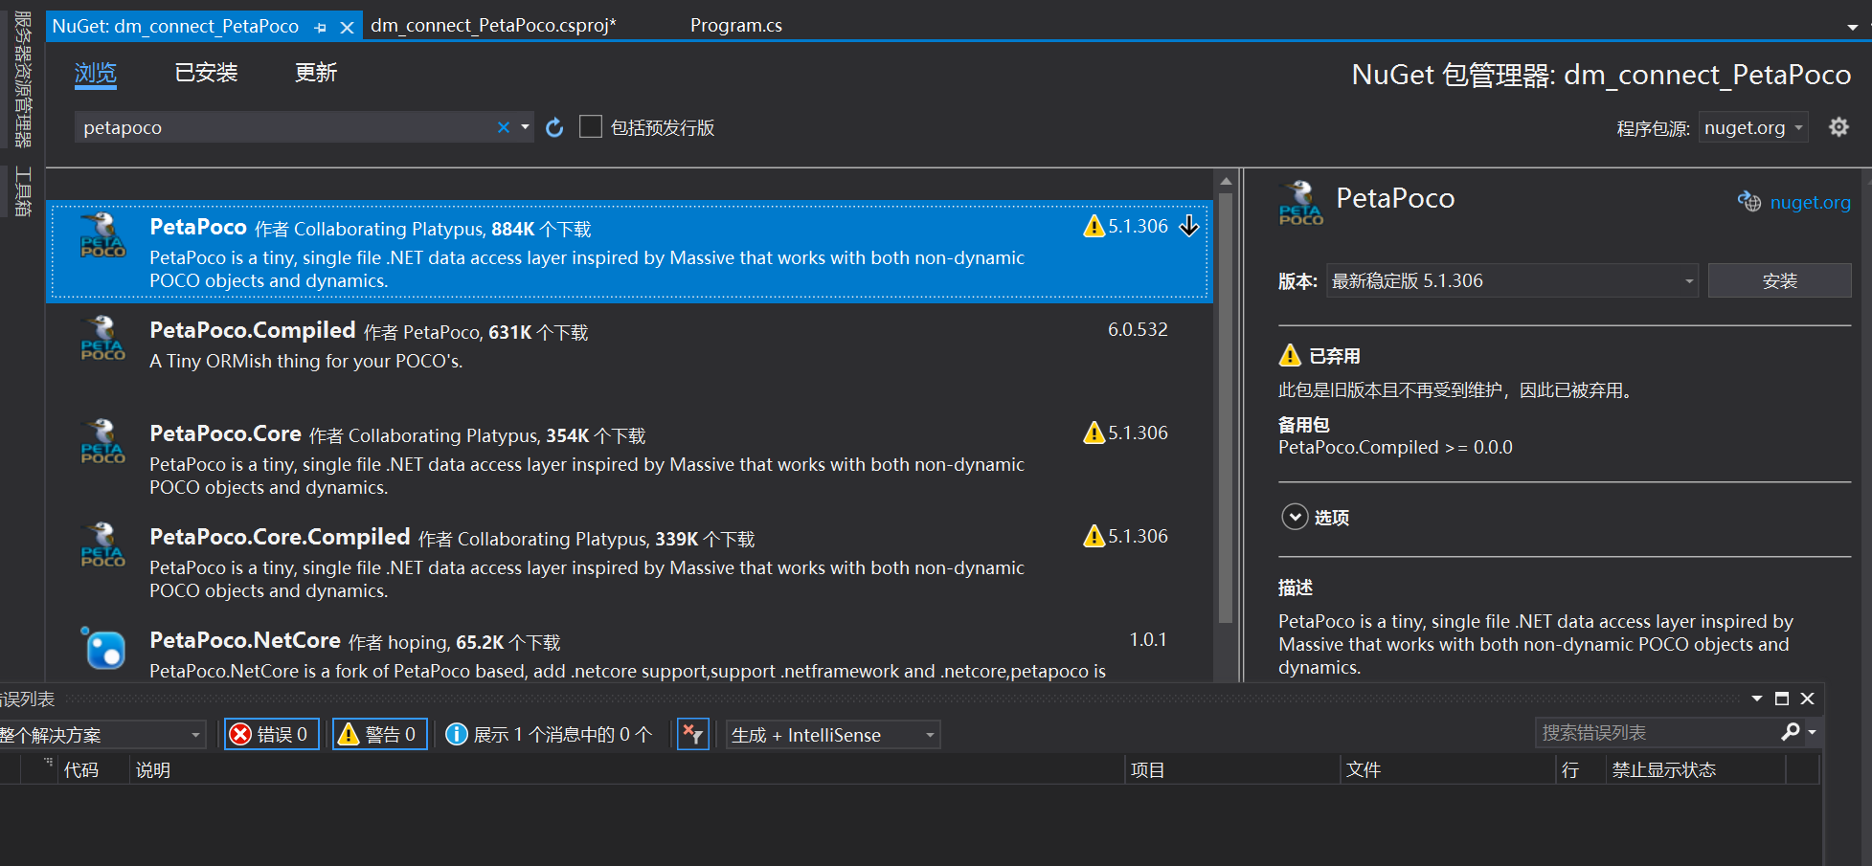The width and height of the screenshot is (1872, 866).
Task: Click the error list search field
Action: pyautogui.click(x=1657, y=732)
